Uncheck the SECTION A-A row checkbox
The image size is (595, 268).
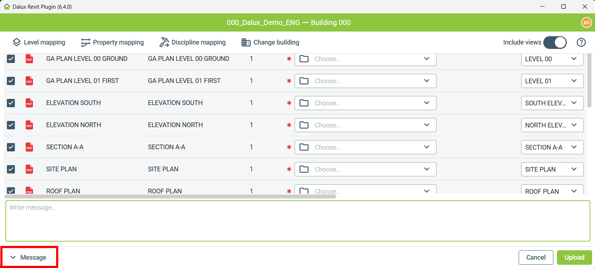click(x=11, y=147)
